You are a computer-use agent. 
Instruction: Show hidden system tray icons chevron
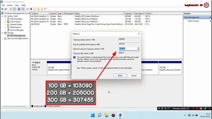[x=185, y=115]
